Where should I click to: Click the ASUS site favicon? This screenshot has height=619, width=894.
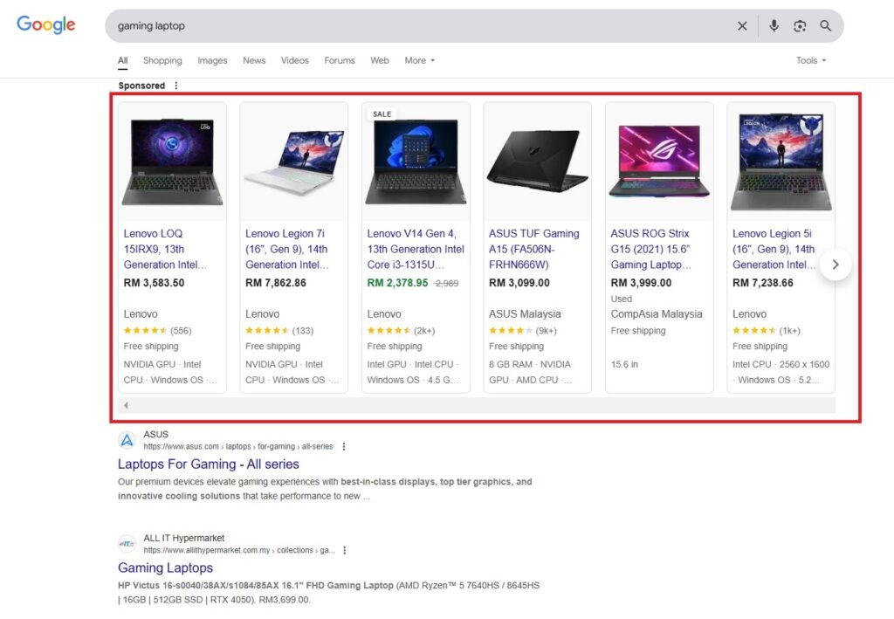127,440
